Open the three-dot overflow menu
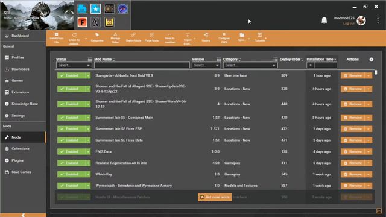This screenshot has width=386, height=217. (378, 20)
